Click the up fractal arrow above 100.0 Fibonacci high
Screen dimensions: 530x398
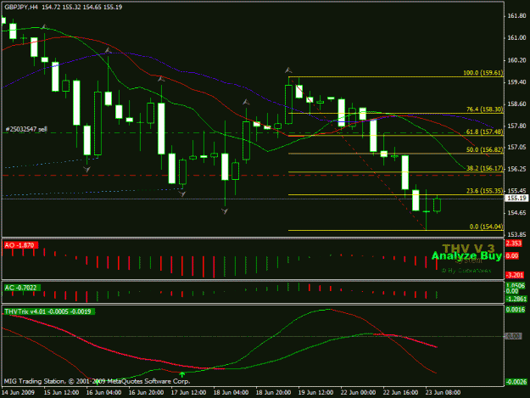click(x=288, y=70)
